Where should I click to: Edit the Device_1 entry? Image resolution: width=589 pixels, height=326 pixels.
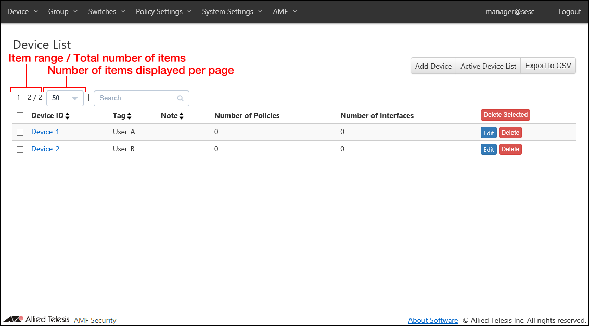(489, 133)
